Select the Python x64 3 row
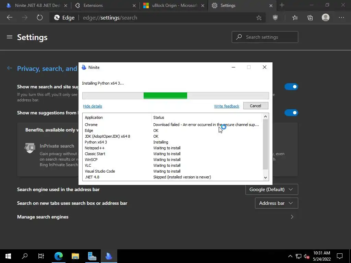Viewport: 351px width, 263px height. [172, 142]
